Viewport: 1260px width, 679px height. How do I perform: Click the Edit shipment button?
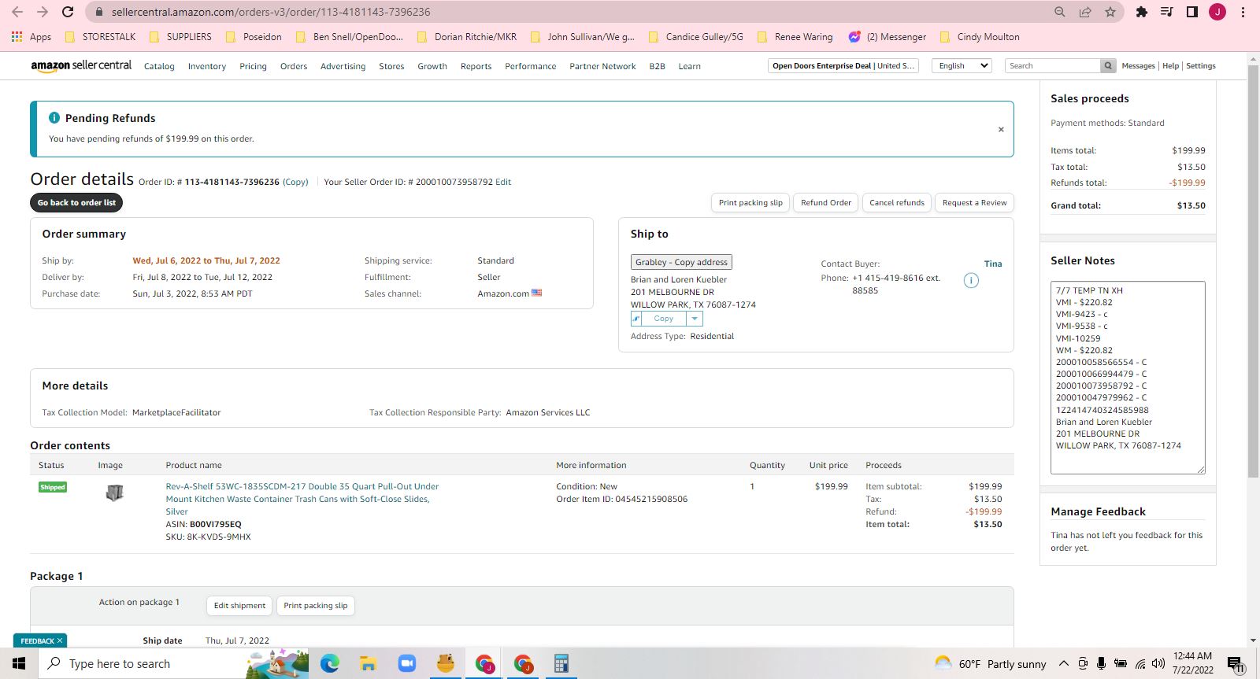(x=239, y=606)
